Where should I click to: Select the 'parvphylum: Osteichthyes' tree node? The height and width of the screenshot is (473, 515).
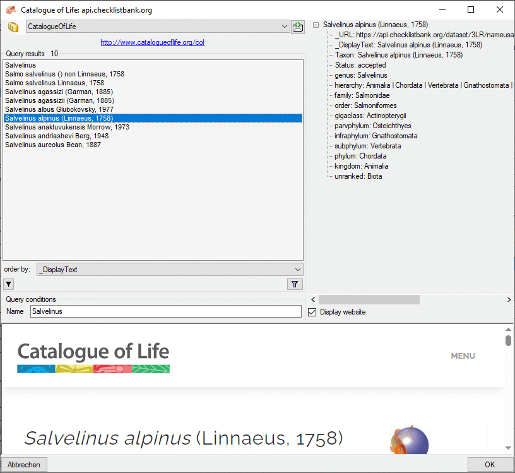pos(373,126)
